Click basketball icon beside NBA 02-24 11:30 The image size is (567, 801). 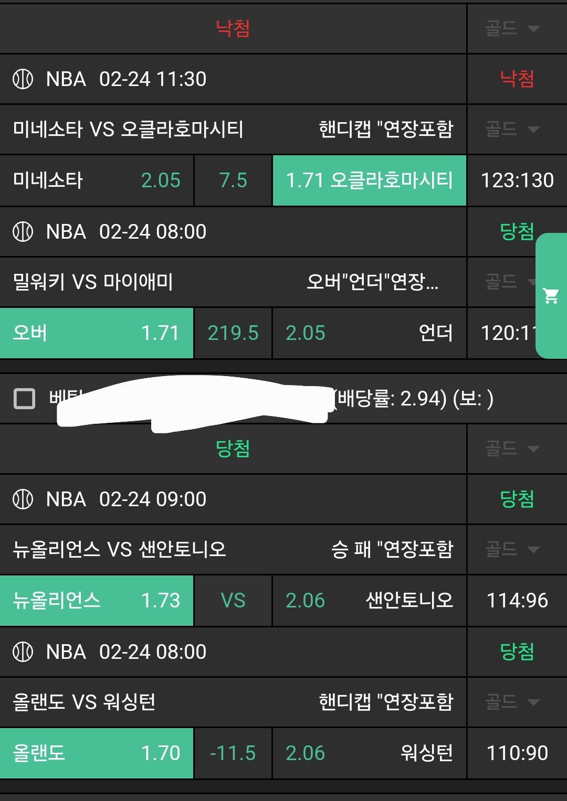point(23,79)
